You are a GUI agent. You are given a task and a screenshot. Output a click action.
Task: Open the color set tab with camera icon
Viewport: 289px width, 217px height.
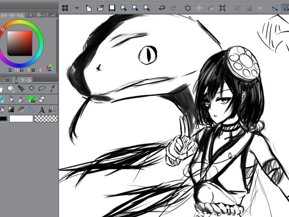point(51,15)
